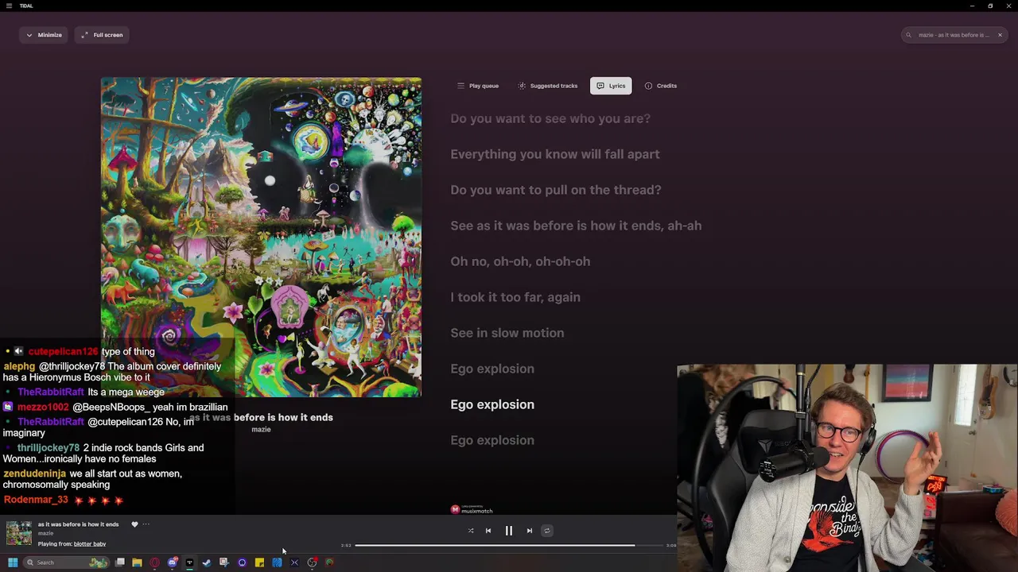This screenshot has height=572, width=1018.
Task: Jump to lyric 'Do you want to see who you are?'
Action: coord(550,118)
